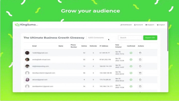Image resolution: width=179 pixels, height=101 pixels.
Task: Click the Email column header
Action: click(x=34, y=46)
